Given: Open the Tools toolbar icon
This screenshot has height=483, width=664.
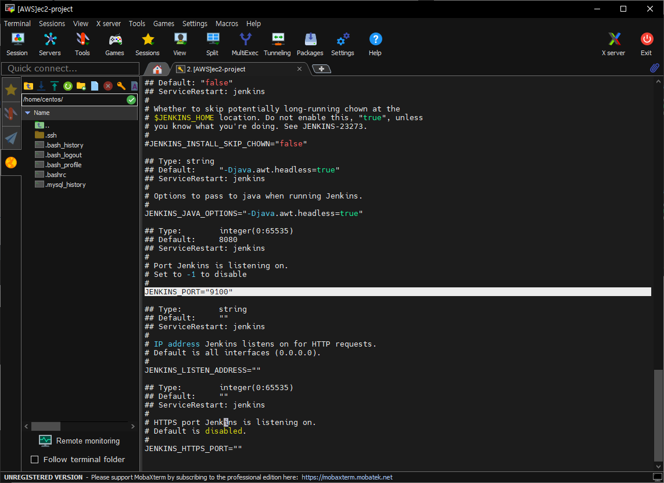Looking at the screenshot, I should point(82,44).
